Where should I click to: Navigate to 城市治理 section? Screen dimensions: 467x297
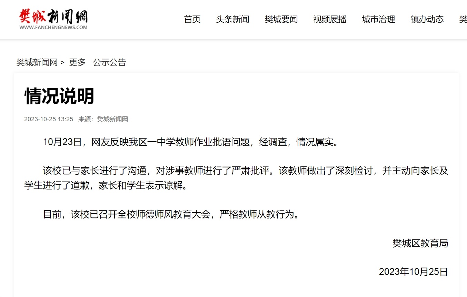[378, 19]
